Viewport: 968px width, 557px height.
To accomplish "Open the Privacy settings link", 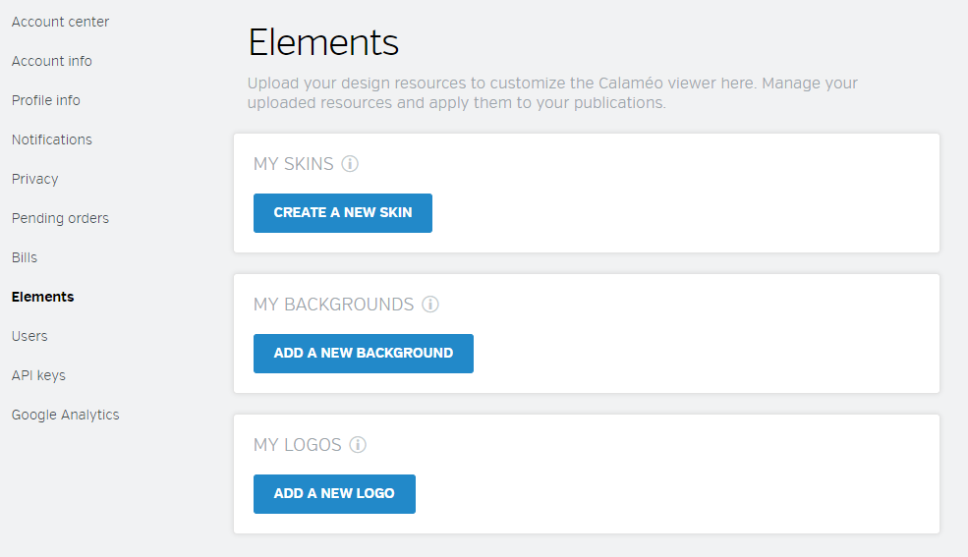I will click(34, 179).
